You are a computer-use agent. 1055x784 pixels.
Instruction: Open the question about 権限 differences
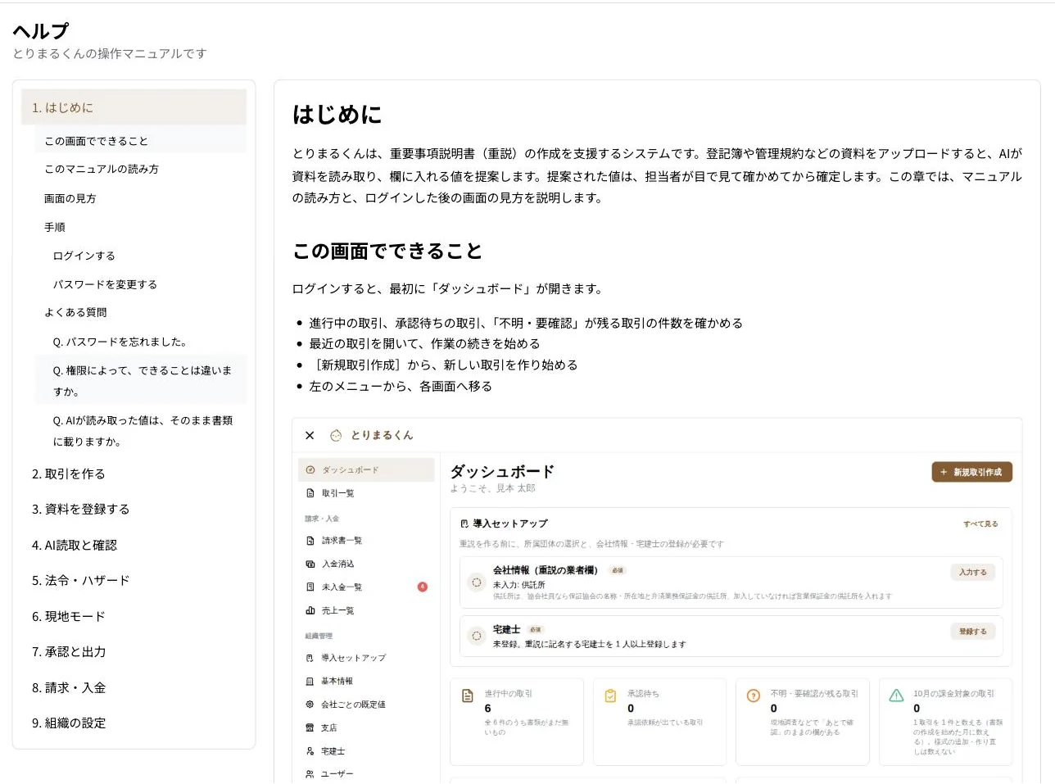tap(140, 381)
